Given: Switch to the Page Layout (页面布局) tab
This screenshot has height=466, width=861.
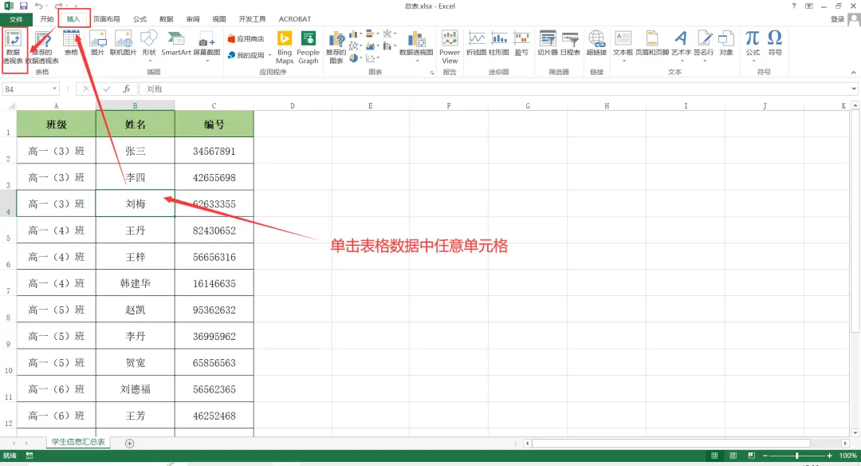Looking at the screenshot, I should (x=107, y=19).
